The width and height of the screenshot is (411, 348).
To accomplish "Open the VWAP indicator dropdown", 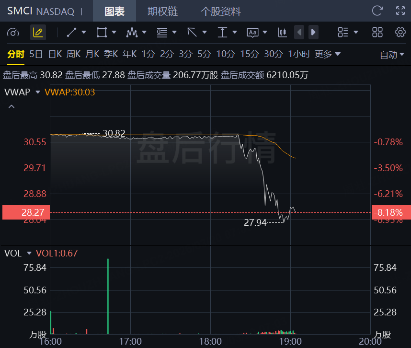I will [38, 92].
